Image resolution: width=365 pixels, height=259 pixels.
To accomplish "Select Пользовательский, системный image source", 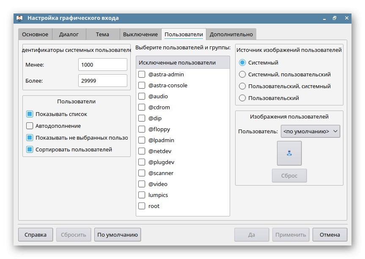I will [x=242, y=86].
